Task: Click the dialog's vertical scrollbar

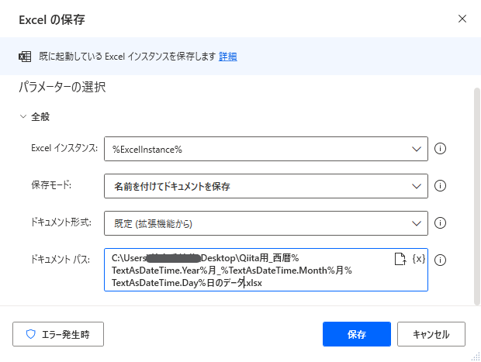Action: click(x=476, y=196)
